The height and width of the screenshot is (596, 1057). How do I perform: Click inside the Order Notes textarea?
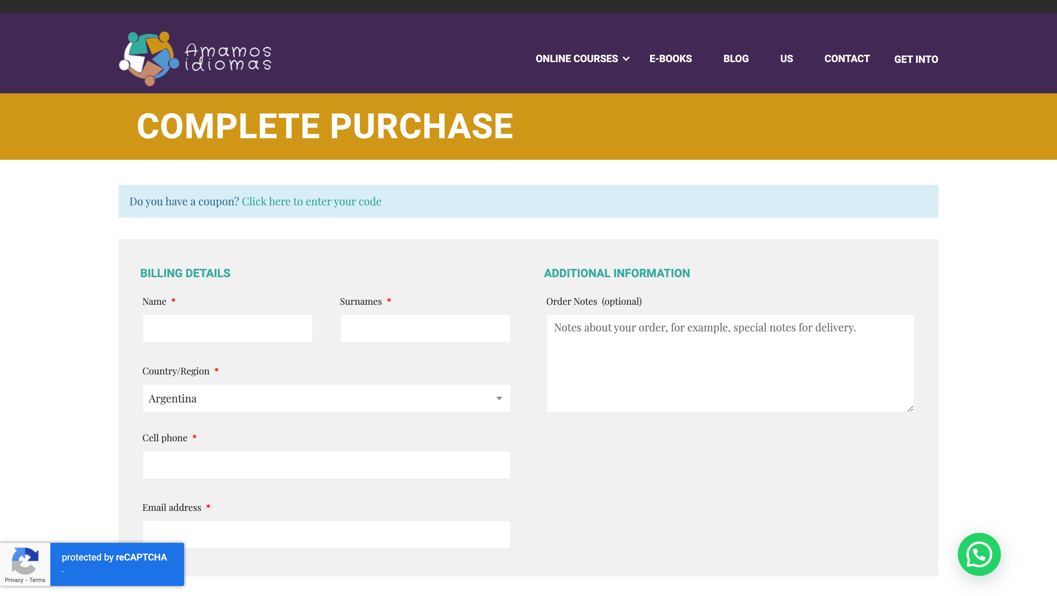point(730,363)
